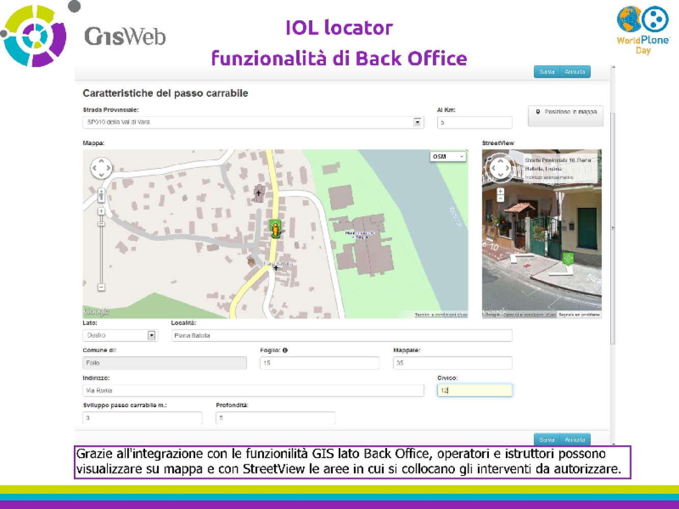
Task: Click the zoom in plus on map
Action: [101, 211]
